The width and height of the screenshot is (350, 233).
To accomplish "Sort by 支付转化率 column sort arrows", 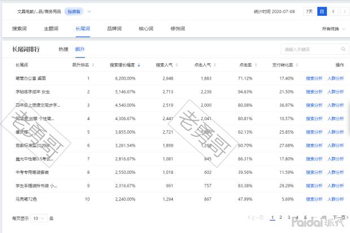I will [x=297, y=65].
